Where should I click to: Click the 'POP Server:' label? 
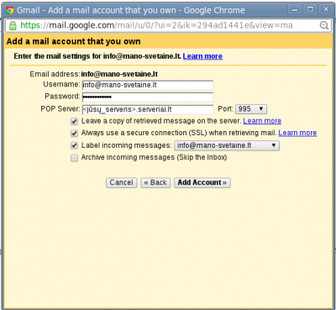click(60, 109)
